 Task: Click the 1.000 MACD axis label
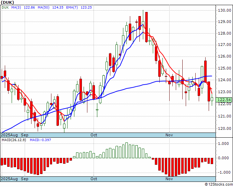224,144
